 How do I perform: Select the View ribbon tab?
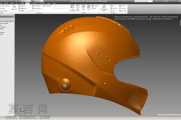[27, 3]
